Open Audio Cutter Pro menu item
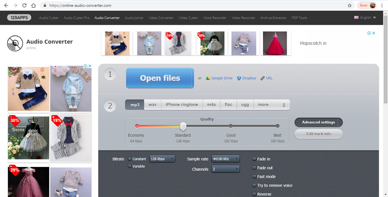 77,18
